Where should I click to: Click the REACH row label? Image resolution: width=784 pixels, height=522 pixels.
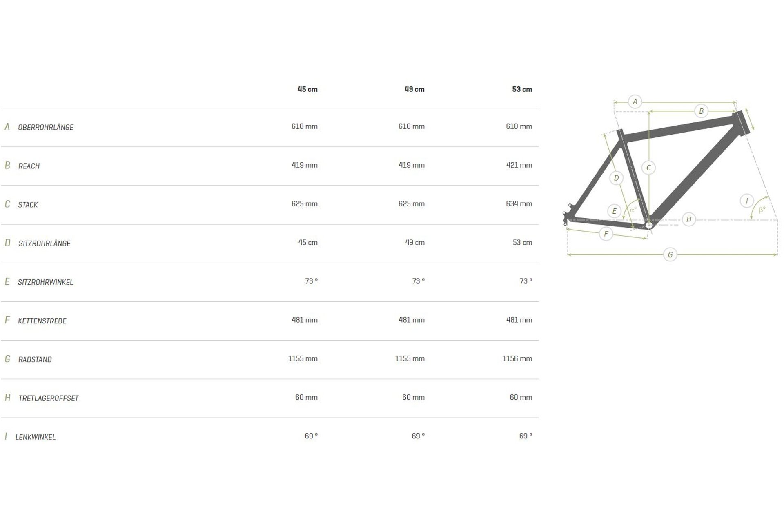point(29,166)
